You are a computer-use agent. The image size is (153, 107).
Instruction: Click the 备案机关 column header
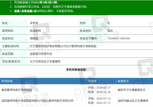pos(123,81)
